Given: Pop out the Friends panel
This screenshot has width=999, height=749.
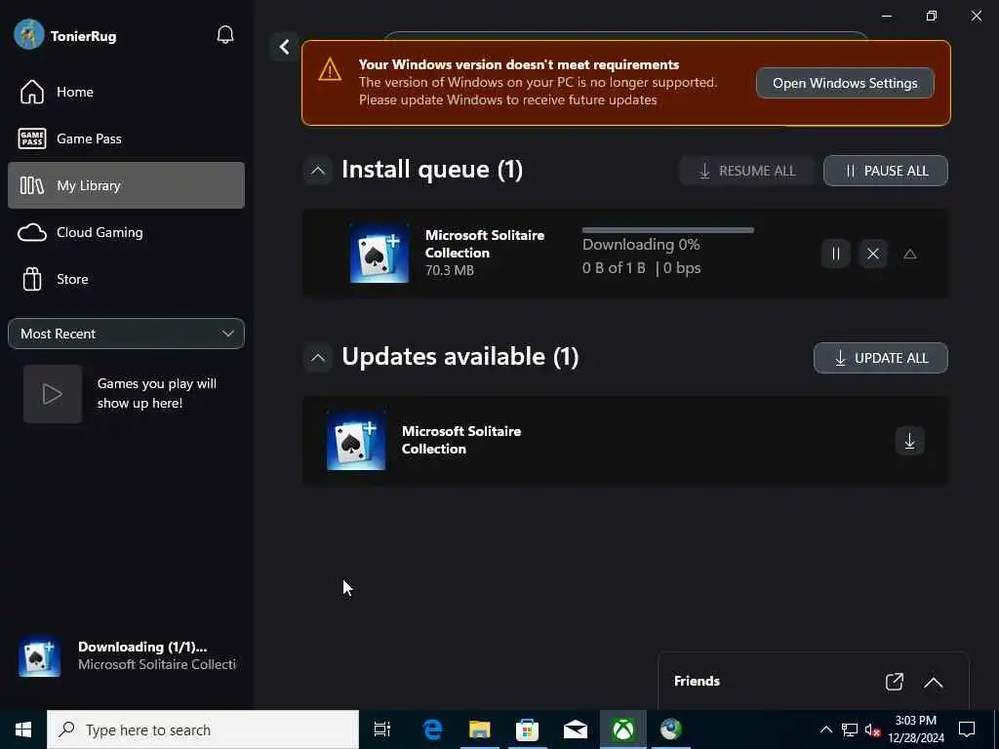Looking at the screenshot, I should point(894,682).
